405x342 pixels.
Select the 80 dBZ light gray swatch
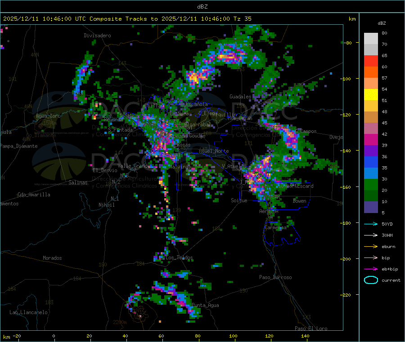[371, 39]
